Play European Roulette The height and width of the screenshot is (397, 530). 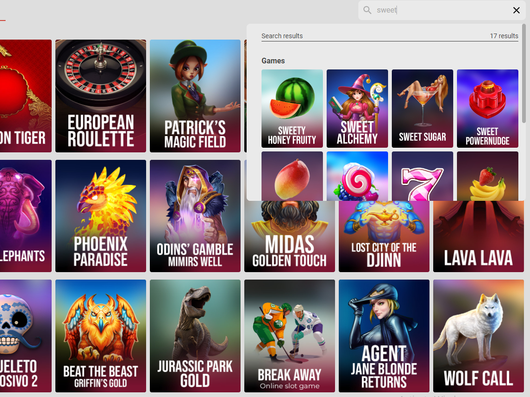(101, 96)
